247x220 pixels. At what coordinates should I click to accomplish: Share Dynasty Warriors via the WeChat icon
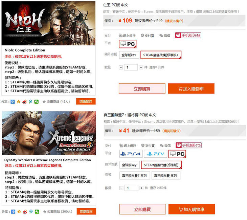pyautogui.click(x=37, y=212)
